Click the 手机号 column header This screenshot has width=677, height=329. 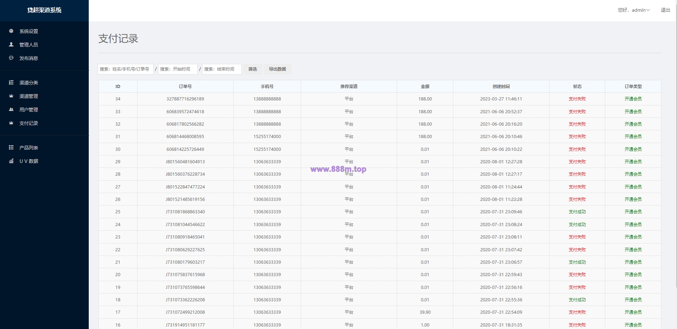tap(267, 87)
